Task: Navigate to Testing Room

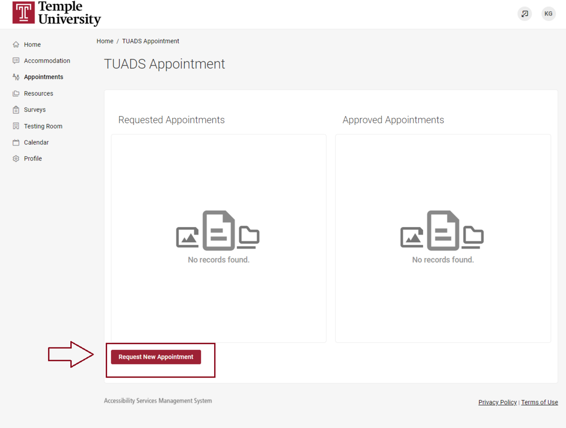Action: pos(43,126)
